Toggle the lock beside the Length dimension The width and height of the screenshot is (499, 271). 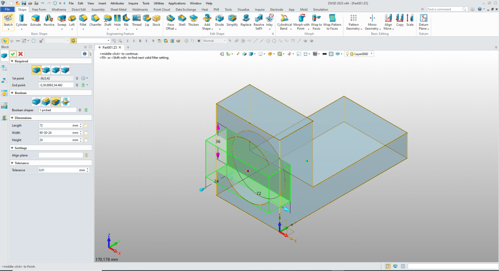(86, 125)
